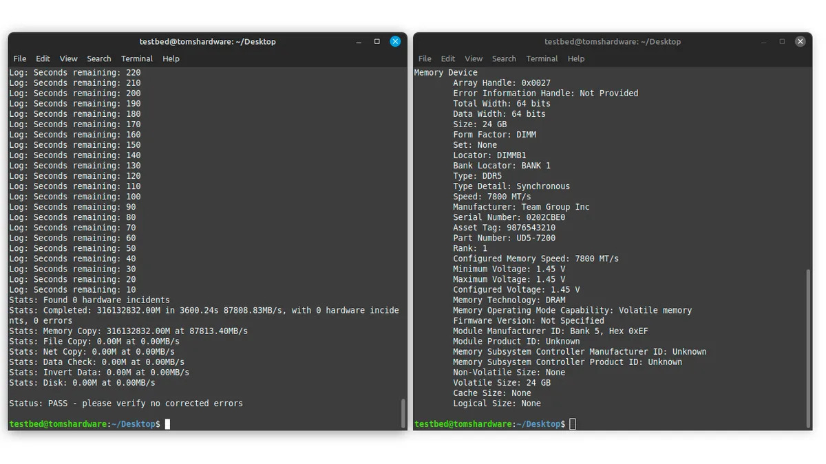
Task: Open File menu in left terminal
Action: point(20,59)
